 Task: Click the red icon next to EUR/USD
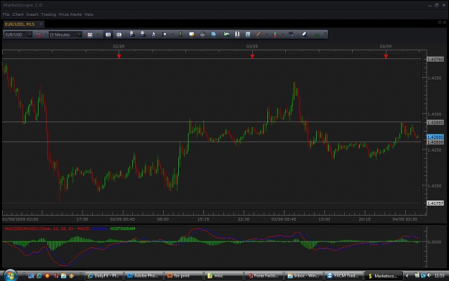(x=38, y=34)
